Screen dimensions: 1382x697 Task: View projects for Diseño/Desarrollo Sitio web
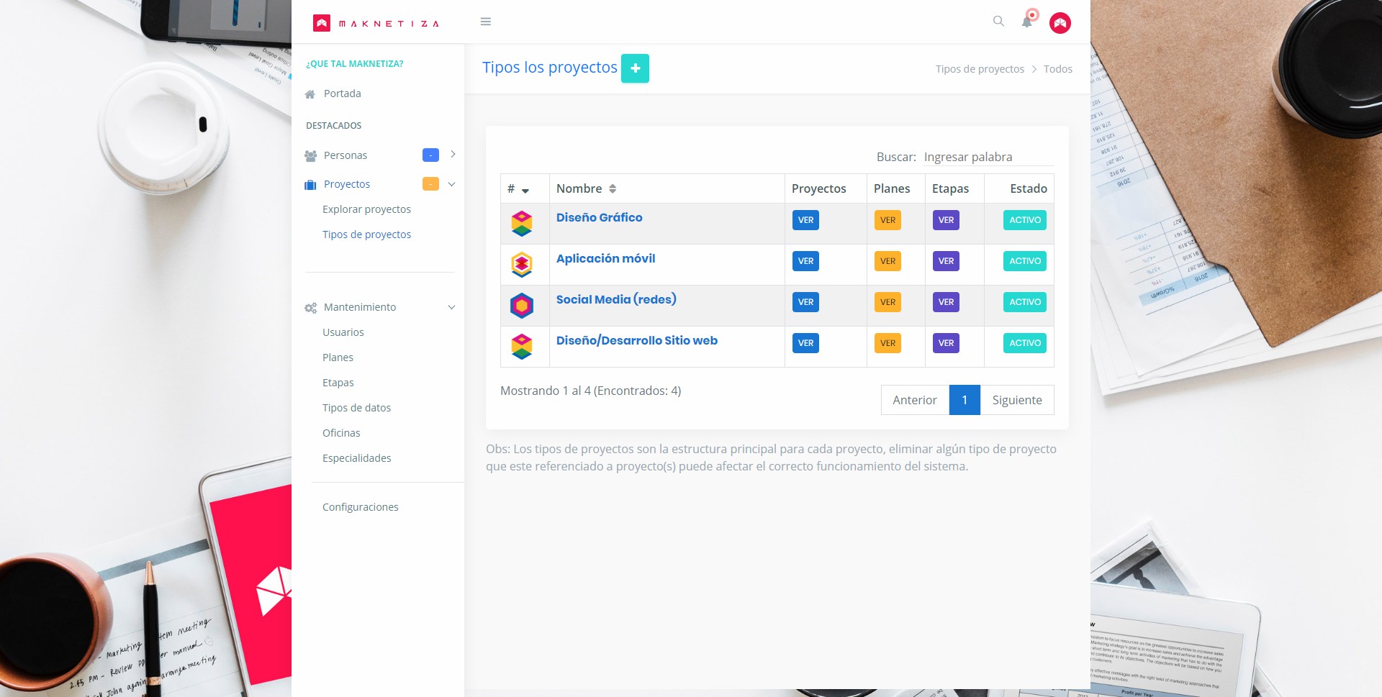click(x=805, y=343)
